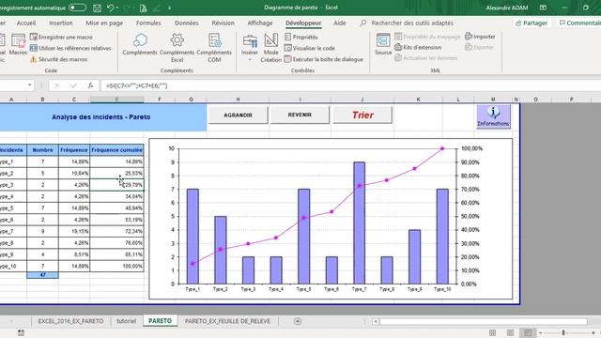Switch to Page Break Preview icon
601x338 pixels.
528,332
